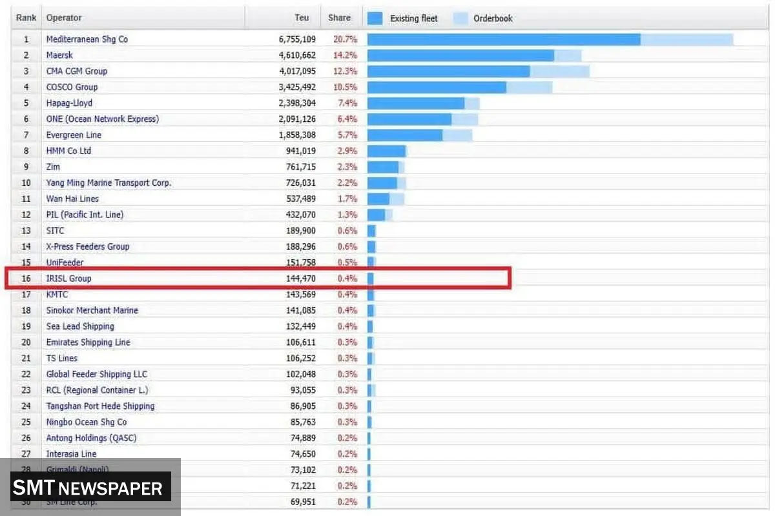Click the 4,610,662 Teu value
Screen dimensions: 775x516
tap(297, 55)
